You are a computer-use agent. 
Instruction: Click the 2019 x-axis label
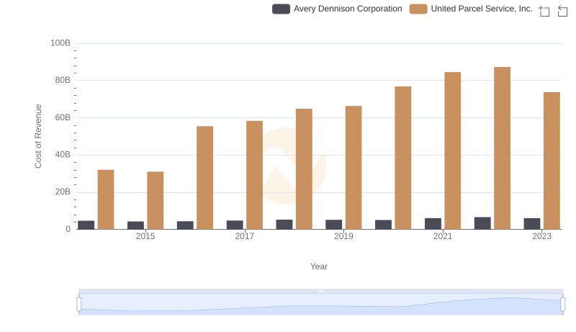[x=343, y=236]
